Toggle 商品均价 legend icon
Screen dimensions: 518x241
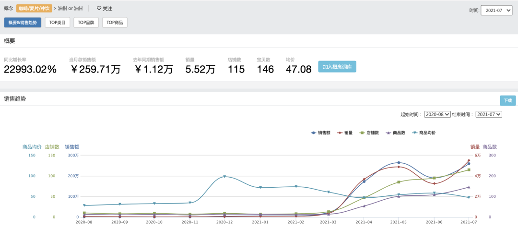415,133
